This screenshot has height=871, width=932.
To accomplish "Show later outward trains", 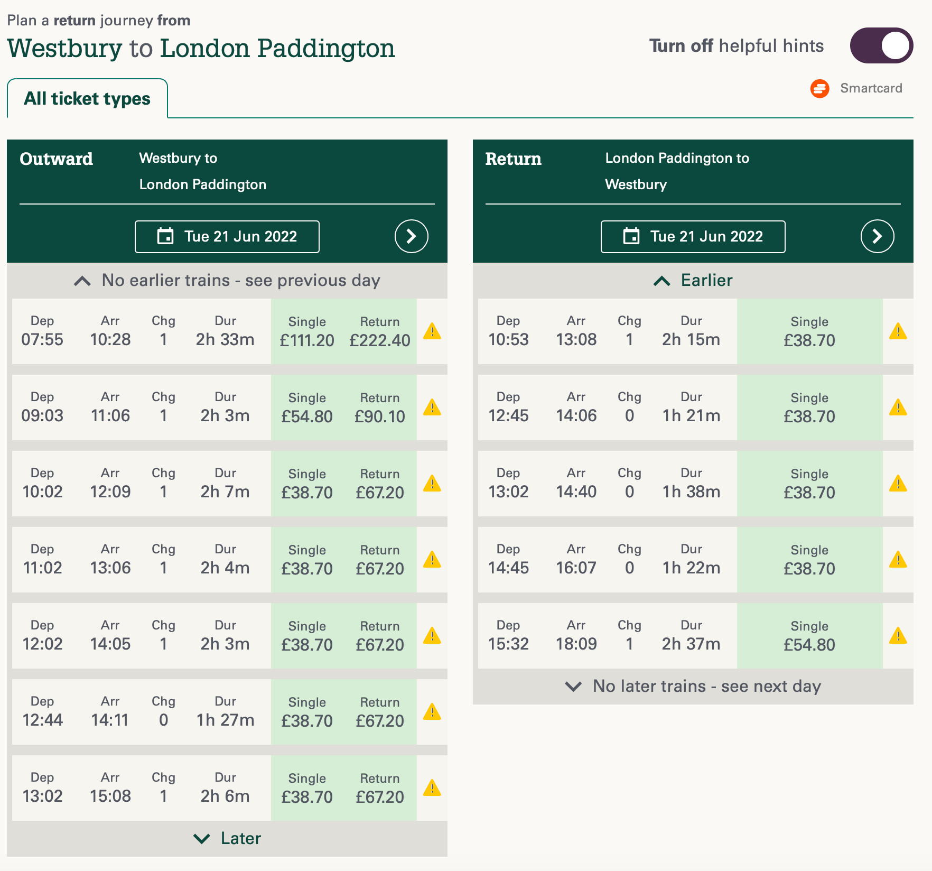I will click(227, 838).
